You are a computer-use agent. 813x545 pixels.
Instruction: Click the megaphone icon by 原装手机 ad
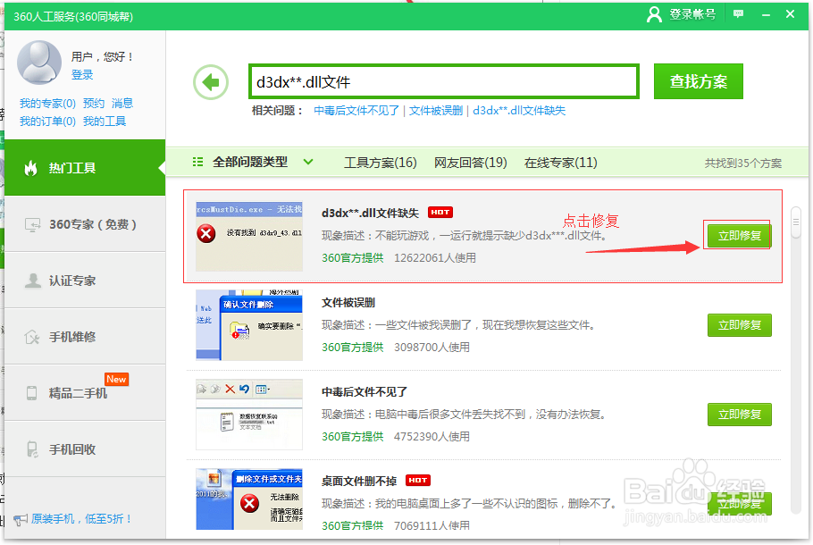point(21,519)
